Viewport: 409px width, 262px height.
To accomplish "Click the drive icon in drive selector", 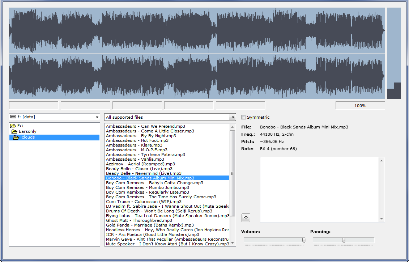I will (x=13, y=117).
